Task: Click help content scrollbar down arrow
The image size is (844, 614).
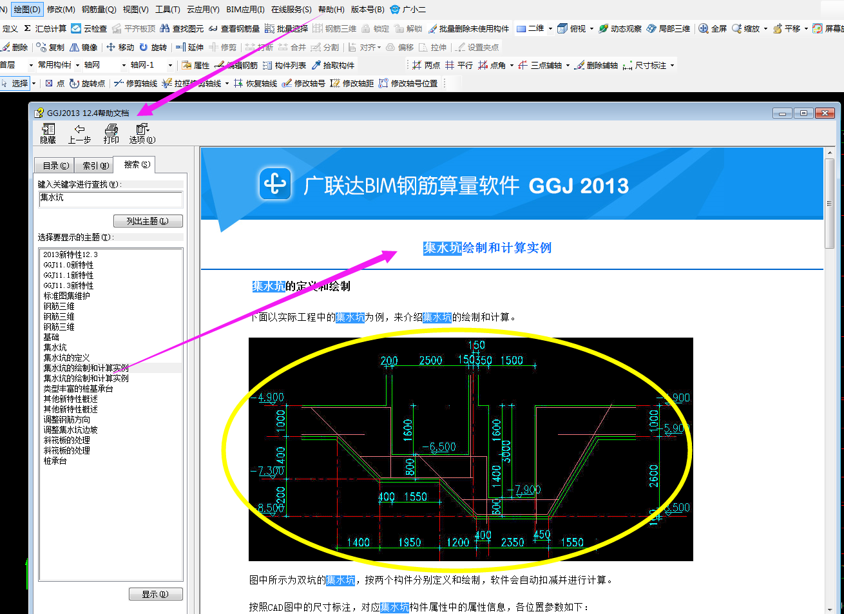Action: [829, 608]
